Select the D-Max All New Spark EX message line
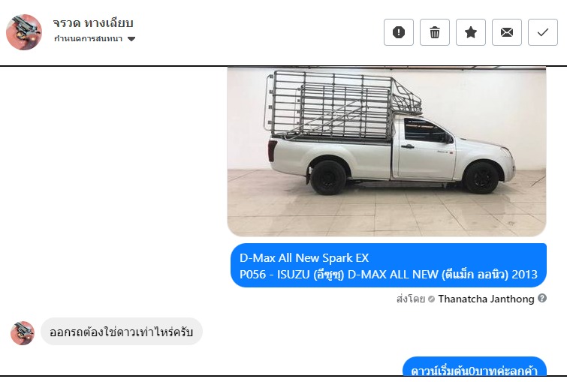Image resolution: width=567 pixels, height=382 pixels. coord(304,258)
